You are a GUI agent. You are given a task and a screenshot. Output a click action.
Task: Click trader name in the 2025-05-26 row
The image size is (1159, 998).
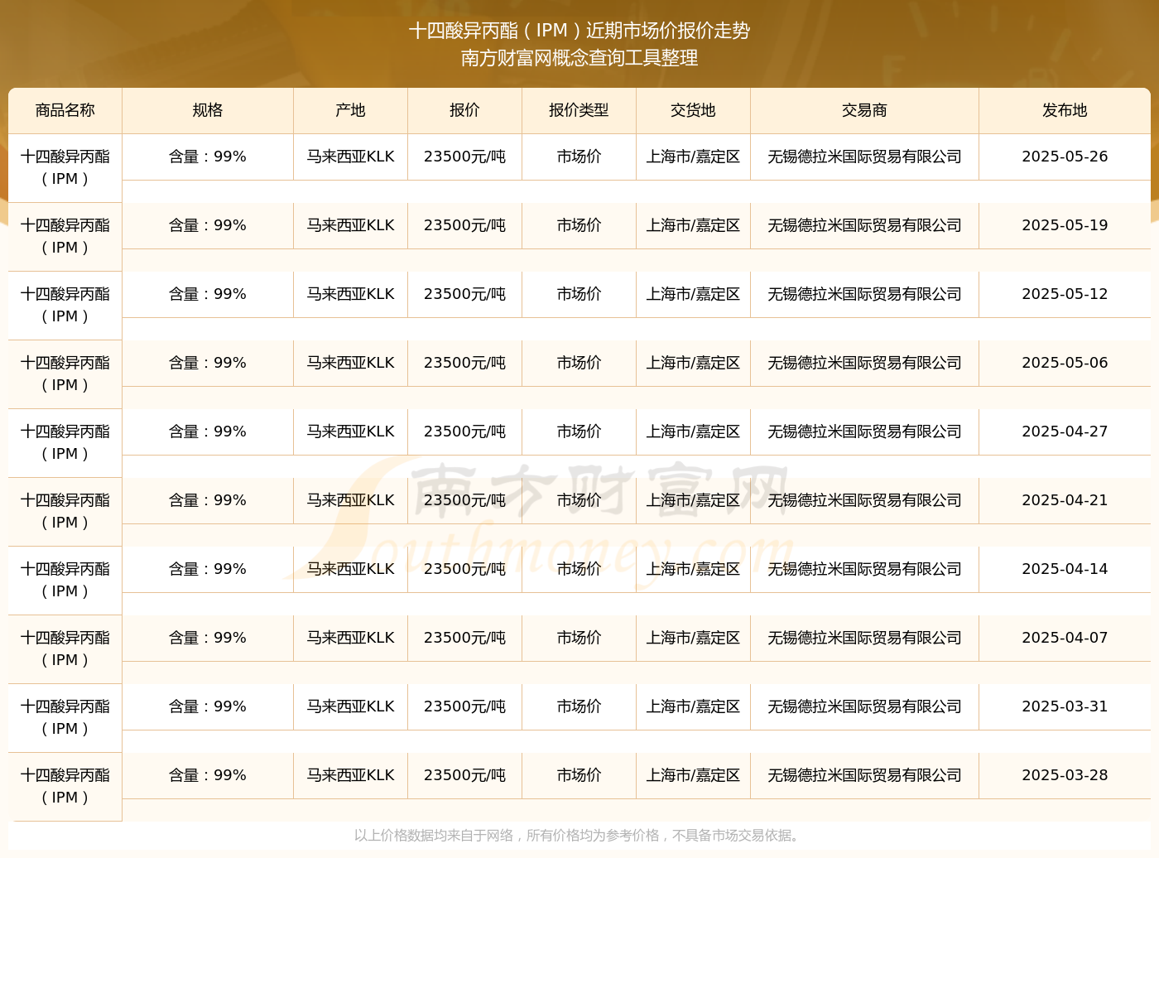coord(864,157)
